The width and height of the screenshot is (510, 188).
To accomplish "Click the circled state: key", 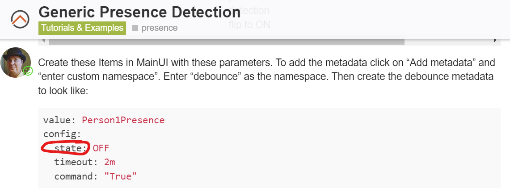I will point(71,148).
